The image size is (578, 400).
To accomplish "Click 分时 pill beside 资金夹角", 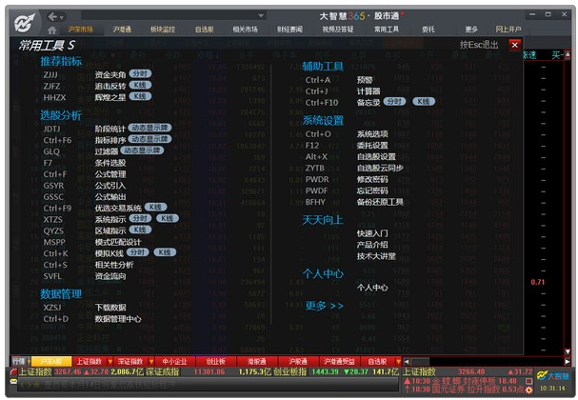I will (x=140, y=73).
